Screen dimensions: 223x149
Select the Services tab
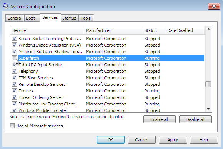point(50,18)
